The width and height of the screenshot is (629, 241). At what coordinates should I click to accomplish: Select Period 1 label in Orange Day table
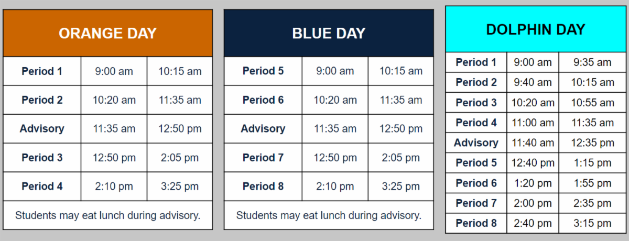coord(42,71)
